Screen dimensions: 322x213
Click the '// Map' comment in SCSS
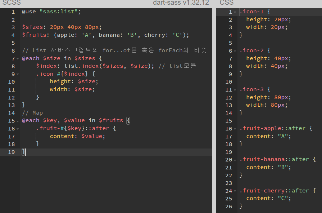[x=32, y=113]
